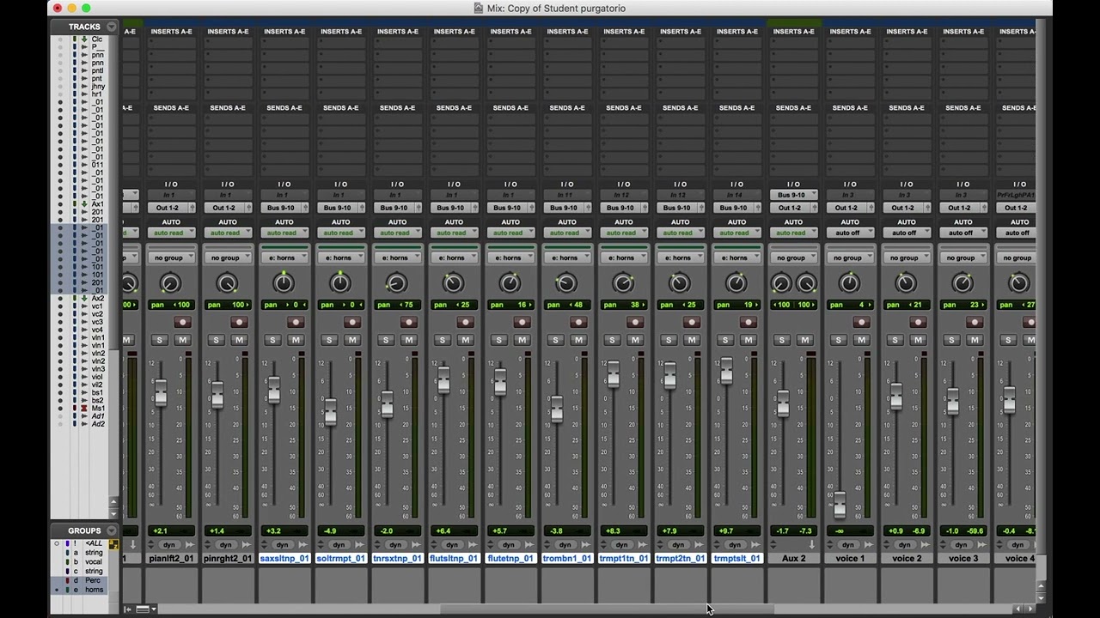Expand the Ax2 track arrow in list

(x=83, y=299)
